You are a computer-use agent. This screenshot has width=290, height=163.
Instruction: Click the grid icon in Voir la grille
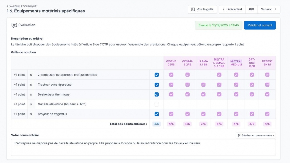193,9
